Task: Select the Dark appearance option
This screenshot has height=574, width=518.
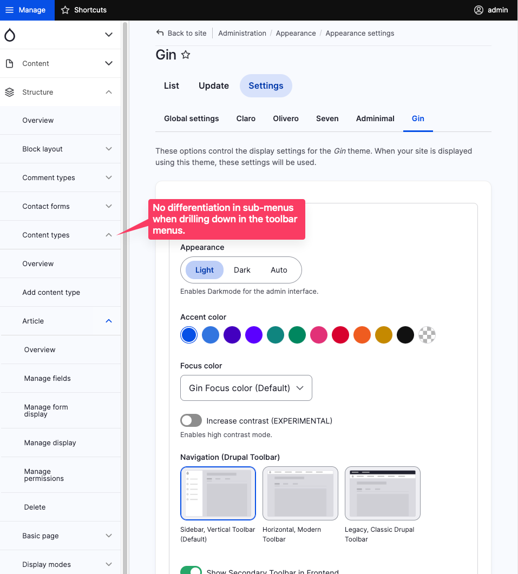Action: tap(242, 270)
